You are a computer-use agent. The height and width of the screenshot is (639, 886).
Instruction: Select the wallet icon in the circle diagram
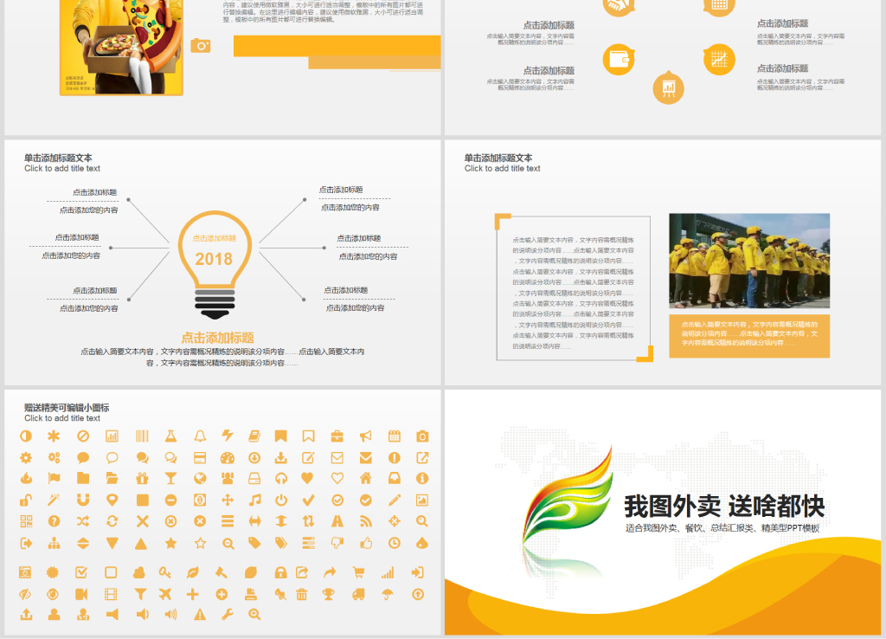click(618, 60)
